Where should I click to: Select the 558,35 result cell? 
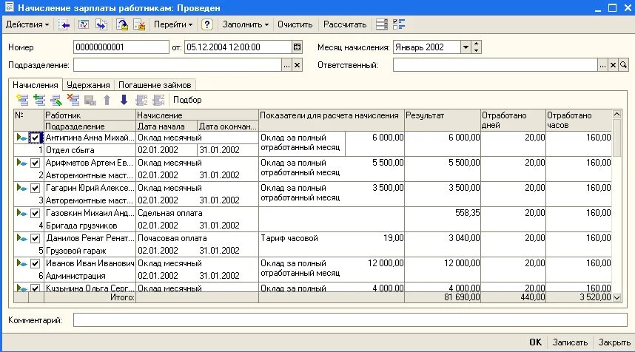[x=443, y=219]
